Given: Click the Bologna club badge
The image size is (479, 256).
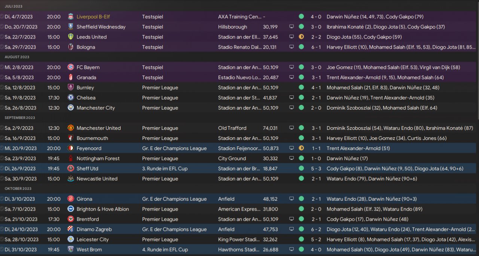Looking at the screenshot, I should click(x=71, y=47).
